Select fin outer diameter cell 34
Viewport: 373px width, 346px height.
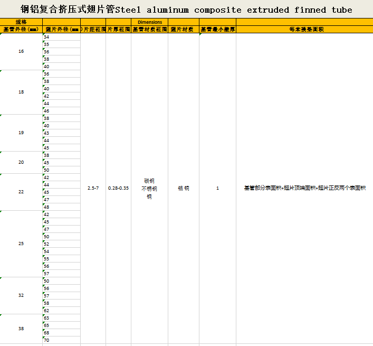pyautogui.click(x=61, y=37)
